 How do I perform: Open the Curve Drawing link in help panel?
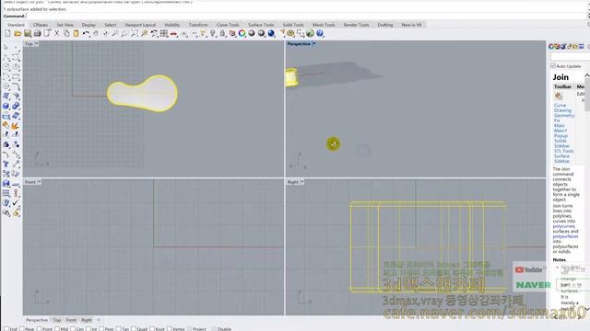click(562, 108)
